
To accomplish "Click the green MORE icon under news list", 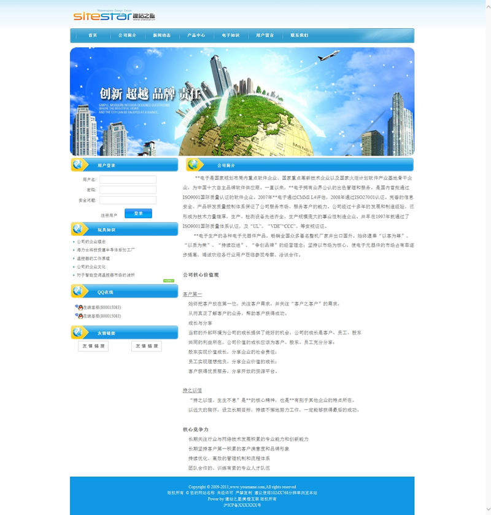I will (x=169, y=281).
